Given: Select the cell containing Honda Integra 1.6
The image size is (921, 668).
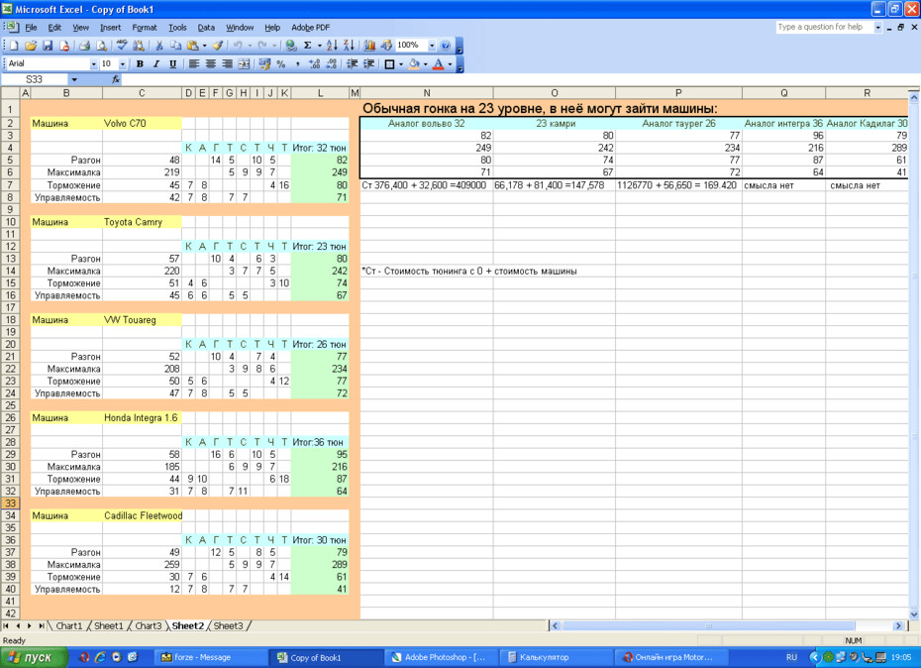Looking at the screenshot, I should click(x=142, y=418).
